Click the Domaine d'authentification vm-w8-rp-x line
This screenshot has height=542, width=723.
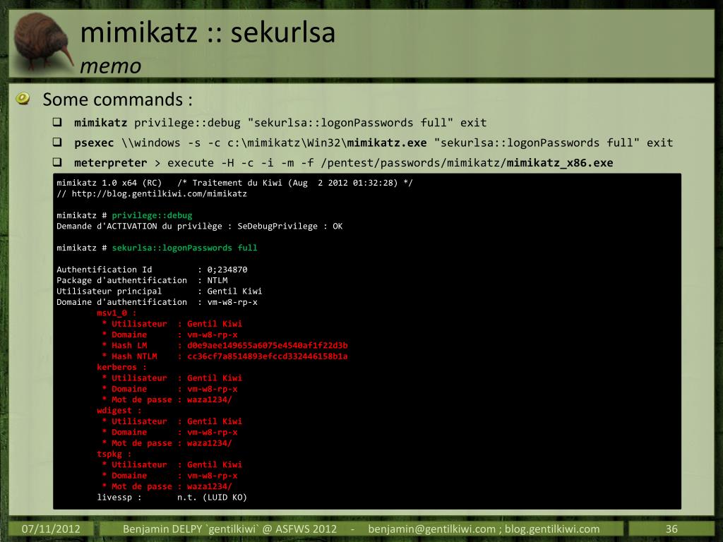[157, 302]
